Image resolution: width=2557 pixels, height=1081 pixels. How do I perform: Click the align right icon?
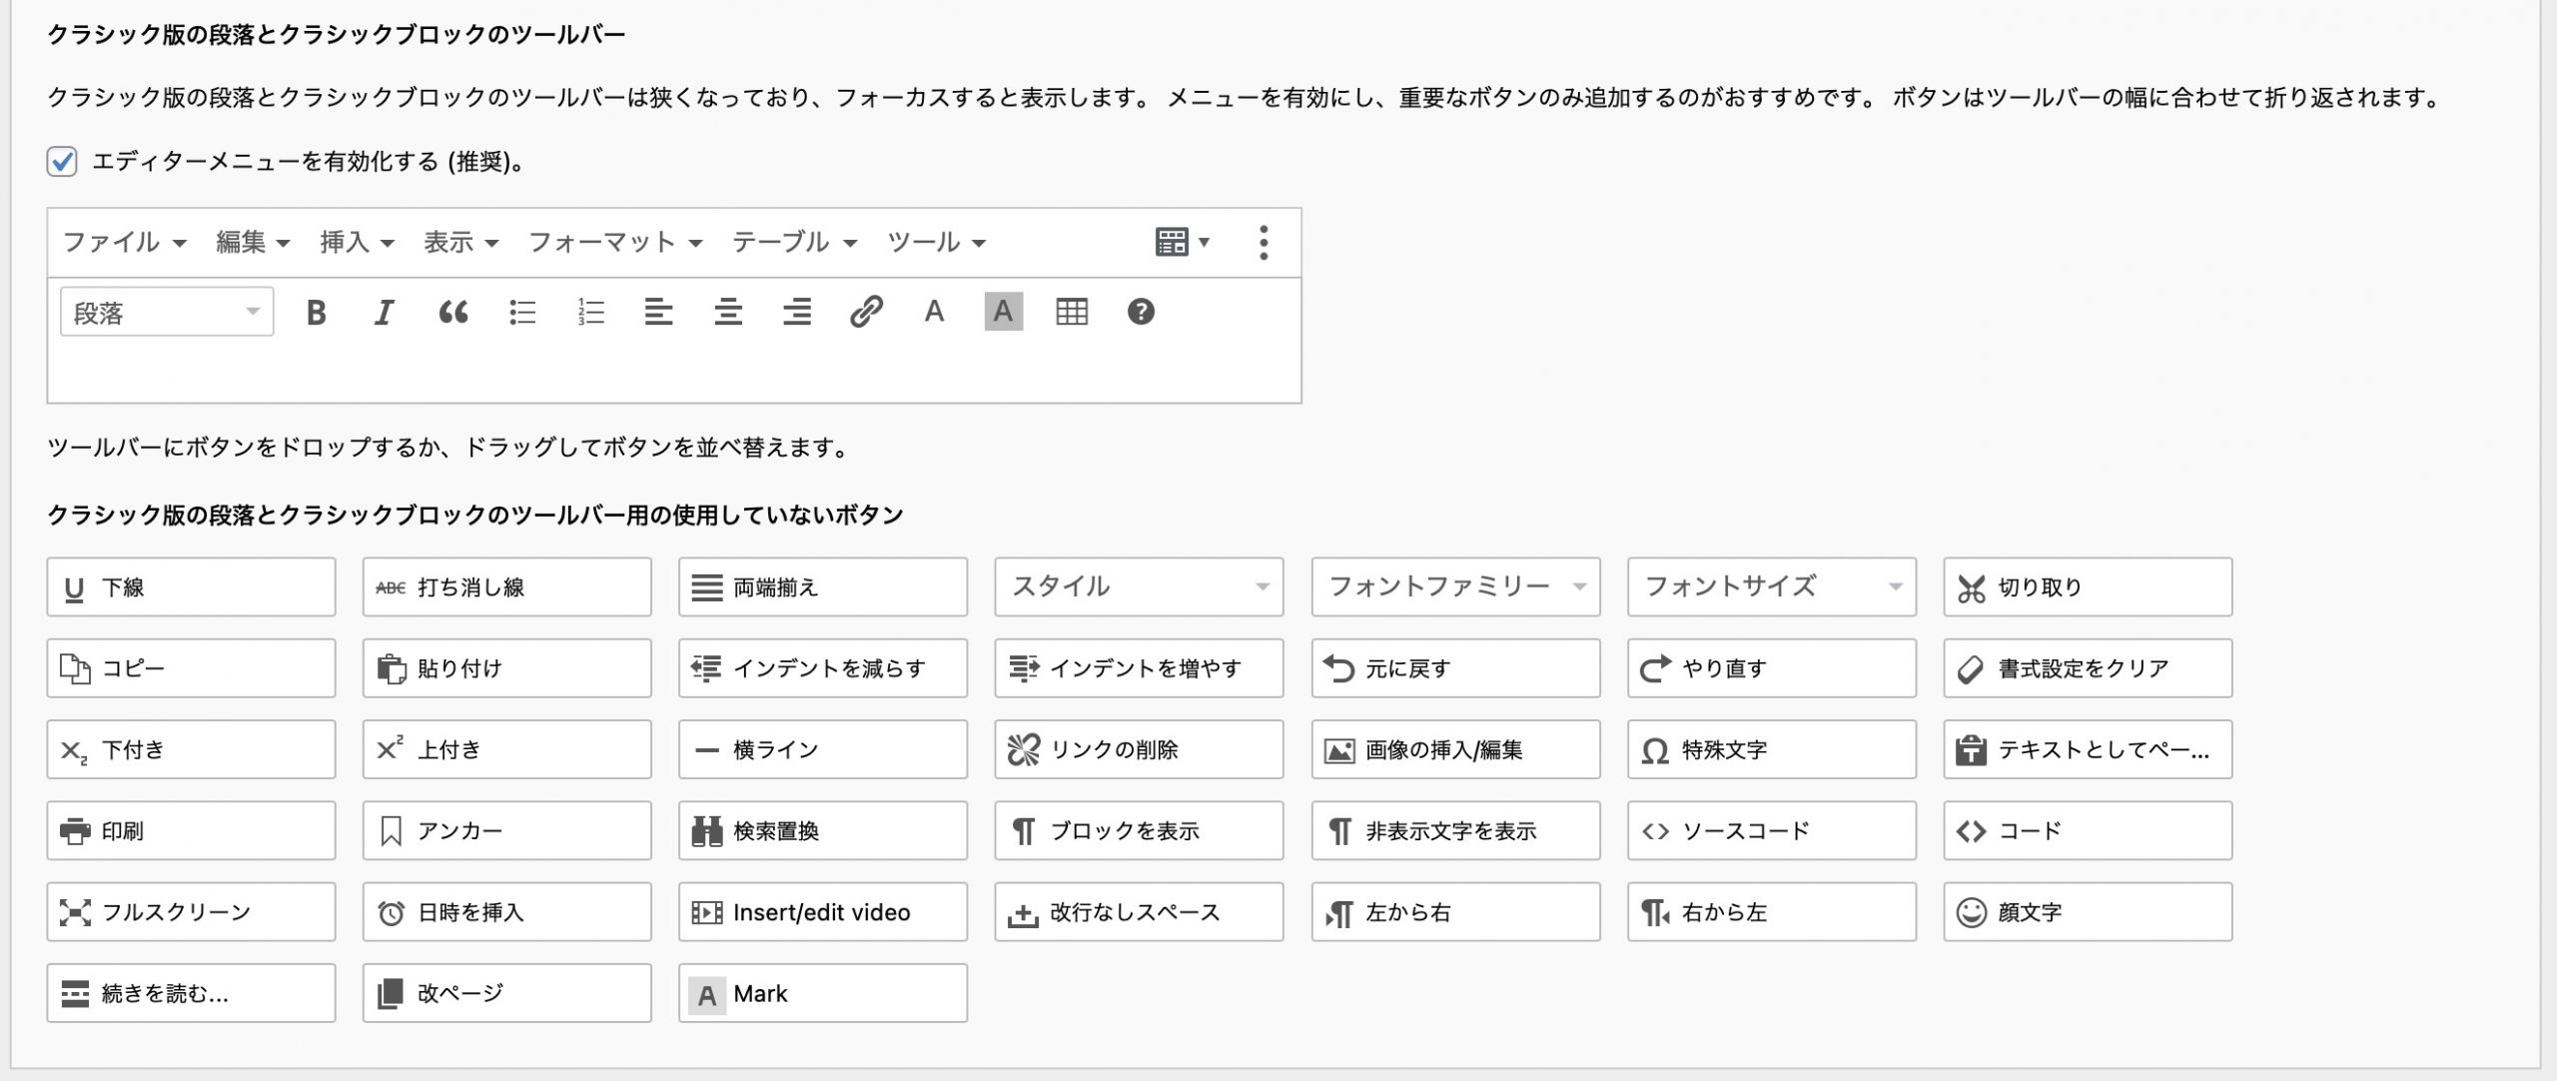coord(797,313)
